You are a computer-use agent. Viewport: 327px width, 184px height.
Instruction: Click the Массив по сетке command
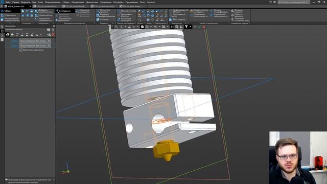click(127, 11)
